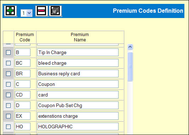Click the floppy disk save icon

click(x=56, y=11)
